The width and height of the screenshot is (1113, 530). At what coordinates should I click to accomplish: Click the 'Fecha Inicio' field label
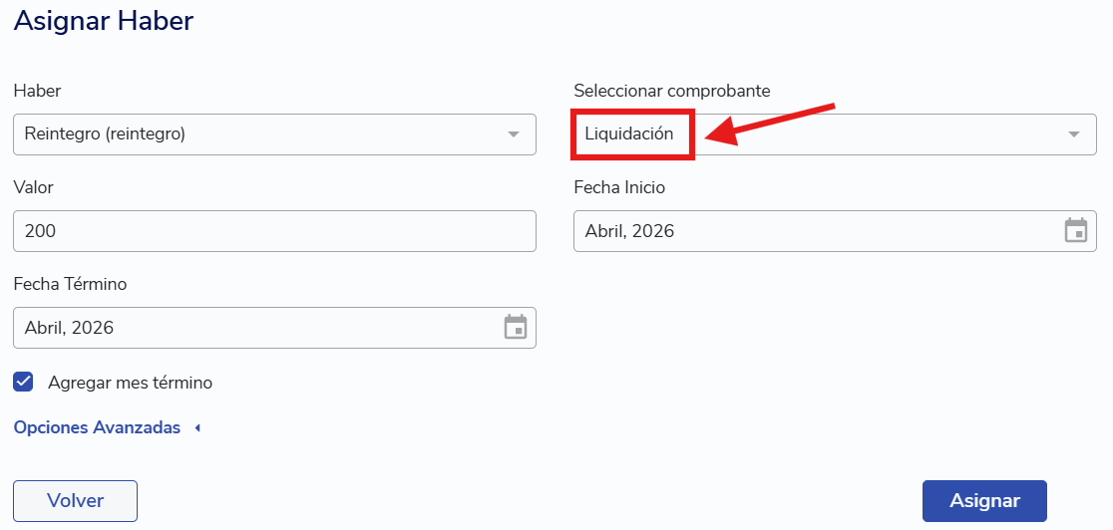pyautogui.click(x=619, y=187)
